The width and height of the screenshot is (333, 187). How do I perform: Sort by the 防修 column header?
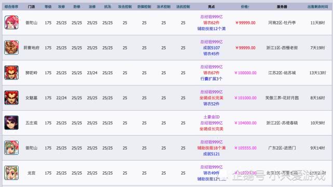(x=77, y=7)
